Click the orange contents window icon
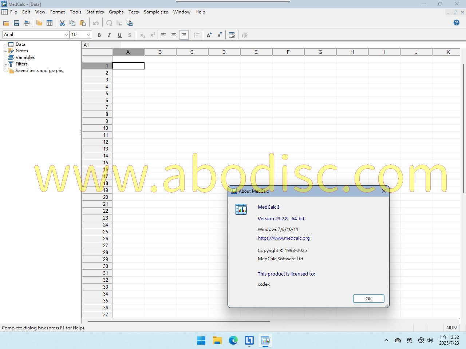The height and width of the screenshot is (349, 466). point(39,23)
